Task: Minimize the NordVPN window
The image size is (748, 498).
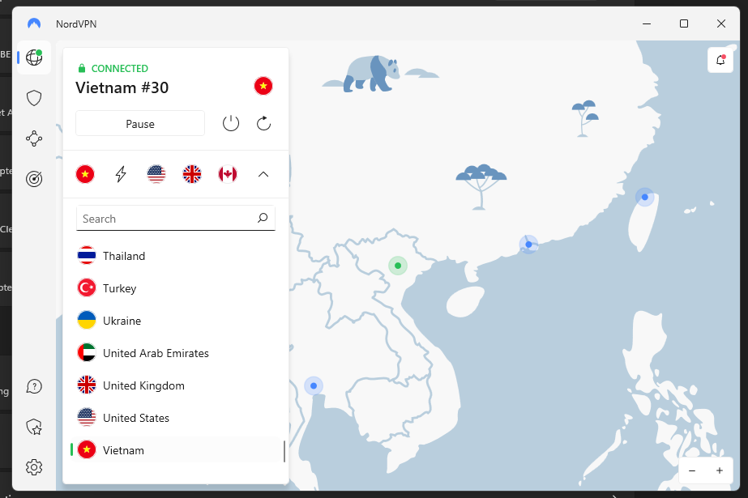Action: click(x=647, y=23)
